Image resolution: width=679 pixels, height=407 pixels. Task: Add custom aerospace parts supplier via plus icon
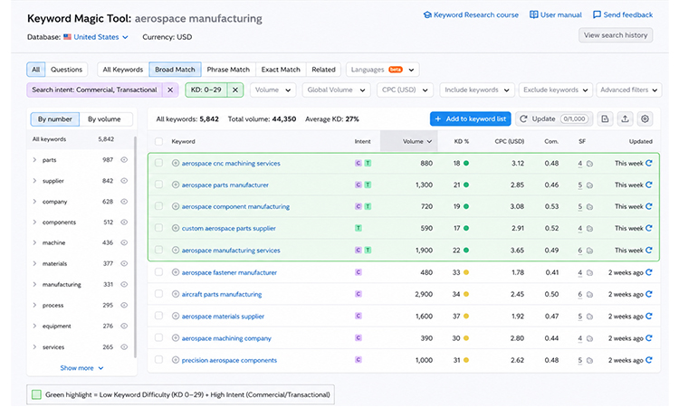coord(176,228)
